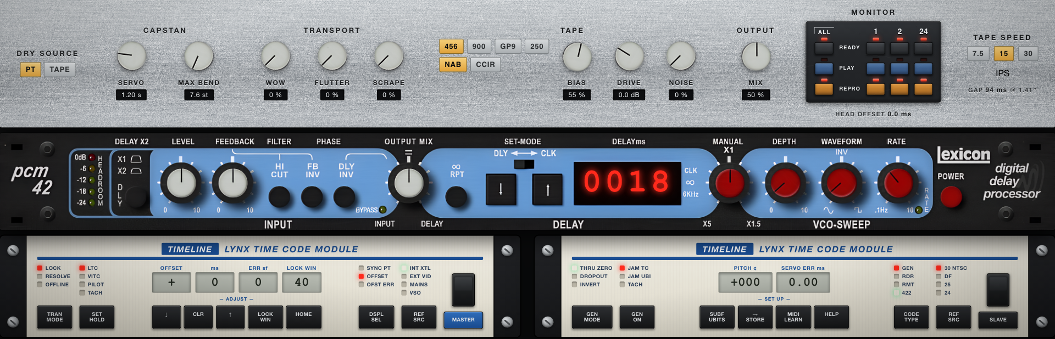Click the delay down arrow button
The height and width of the screenshot is (339, 1055).
501,189
